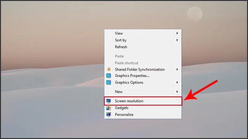Click the Gadgets icon
The height and width of the screenshot is (139, 248).
coord(108,108)
